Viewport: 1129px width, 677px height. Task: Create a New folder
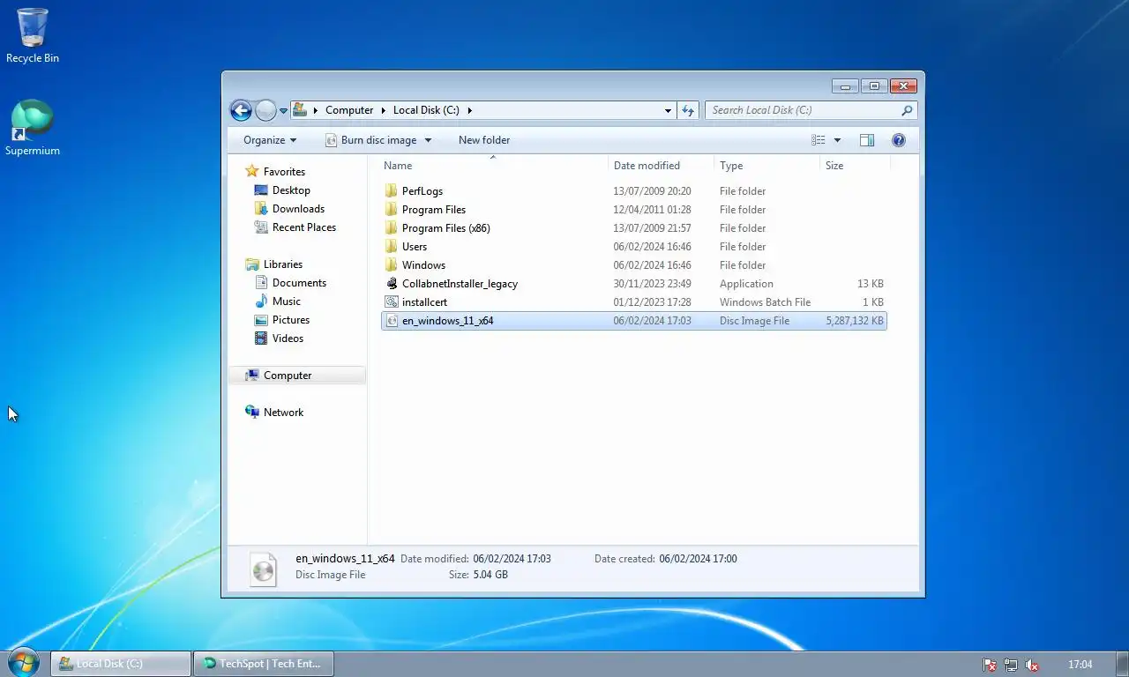484,140
